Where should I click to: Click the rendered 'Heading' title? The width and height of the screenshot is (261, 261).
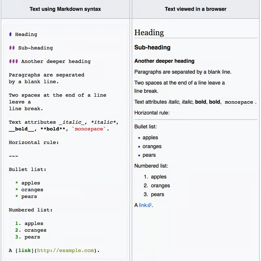[x=149, y=32]
